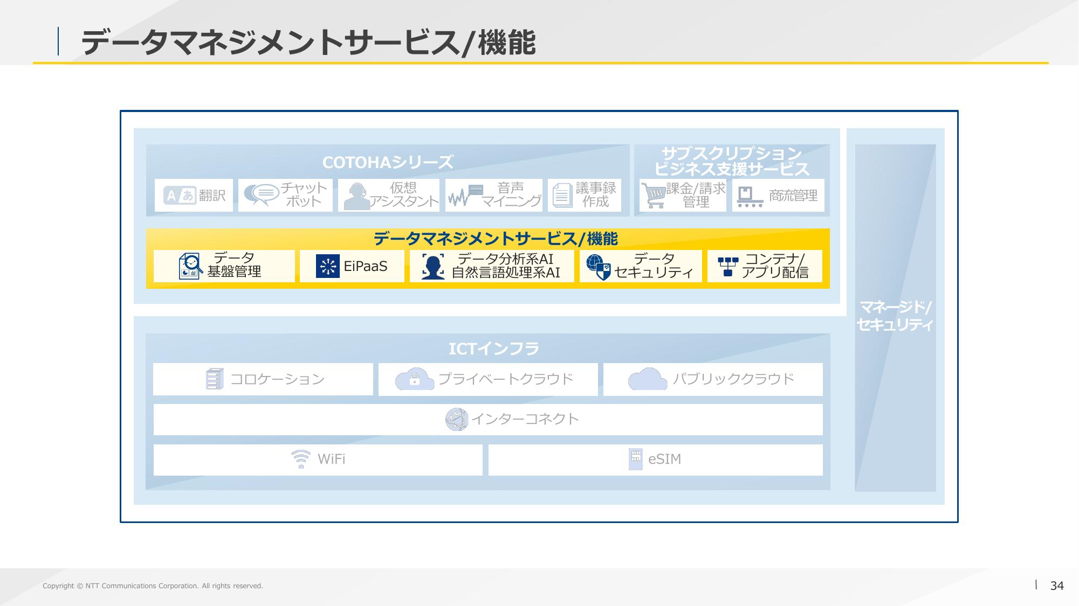Click the マネージド/セキュリティ vertical column label
The height and width of the screenshot is (606, 1079).
tap(895, 316)
